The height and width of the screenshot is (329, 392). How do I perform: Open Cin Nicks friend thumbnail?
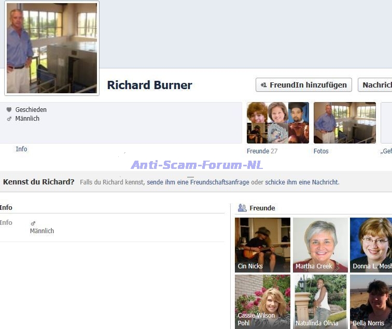pyautogui.click(x=262, y=245)
